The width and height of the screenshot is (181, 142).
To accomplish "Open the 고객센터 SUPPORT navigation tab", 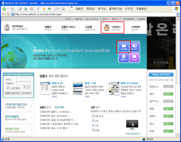I will coord(136,28).
